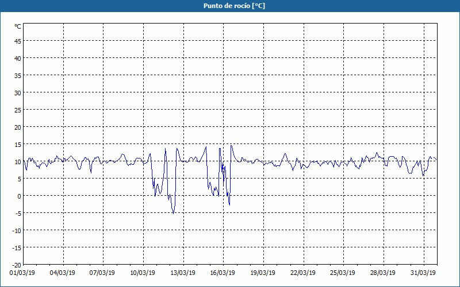Select the -5 y-axis label
Screen dimensions: 460x287
coord(18,214)
